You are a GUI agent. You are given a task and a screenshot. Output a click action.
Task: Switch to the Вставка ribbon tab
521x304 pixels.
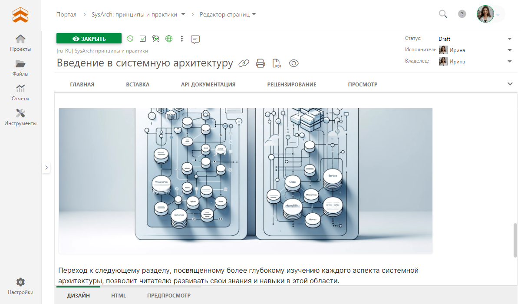click(138, 85)
